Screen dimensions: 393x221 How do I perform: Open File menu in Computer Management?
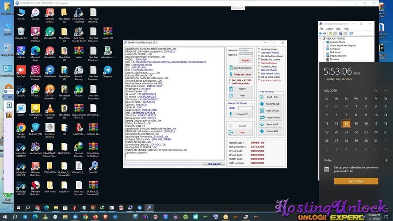click(321, 29)
